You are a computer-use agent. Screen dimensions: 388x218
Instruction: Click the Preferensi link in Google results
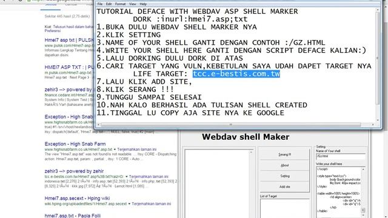[x=53, y=31]
